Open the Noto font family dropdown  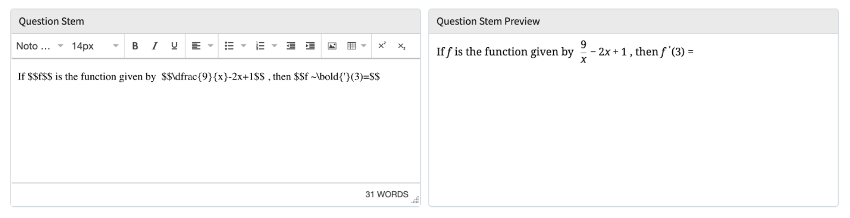(39, 46)
